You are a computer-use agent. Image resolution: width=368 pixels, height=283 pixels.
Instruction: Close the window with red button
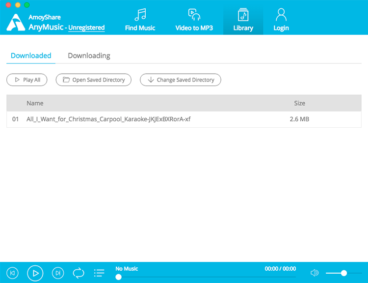coord(8,5)
